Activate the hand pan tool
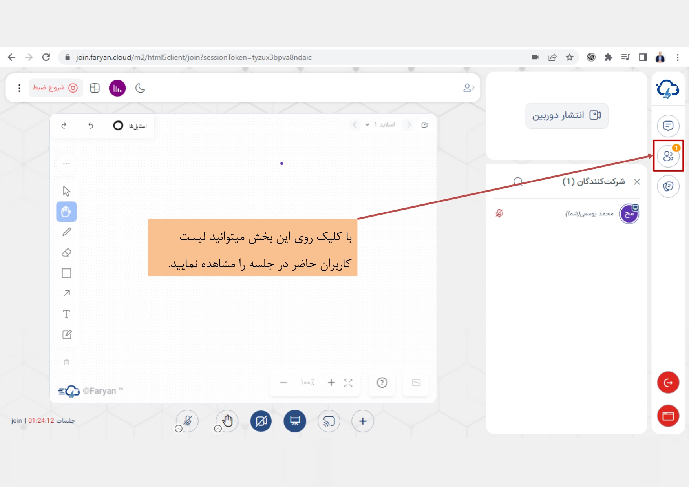The height and width of the screenshot is (487, 689). (67, 212)
